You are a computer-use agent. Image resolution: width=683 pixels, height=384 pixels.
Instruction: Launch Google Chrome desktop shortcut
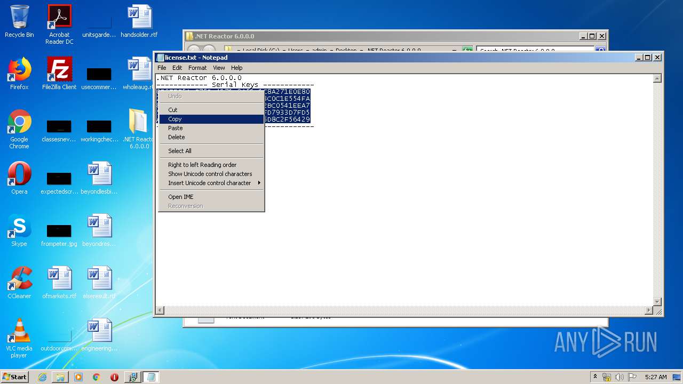click(x=19, y=129)
